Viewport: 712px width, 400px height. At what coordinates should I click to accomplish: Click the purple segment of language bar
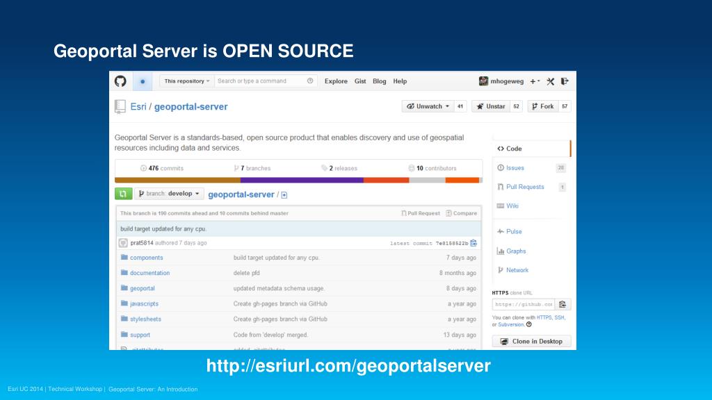click(x=302, y=180)
